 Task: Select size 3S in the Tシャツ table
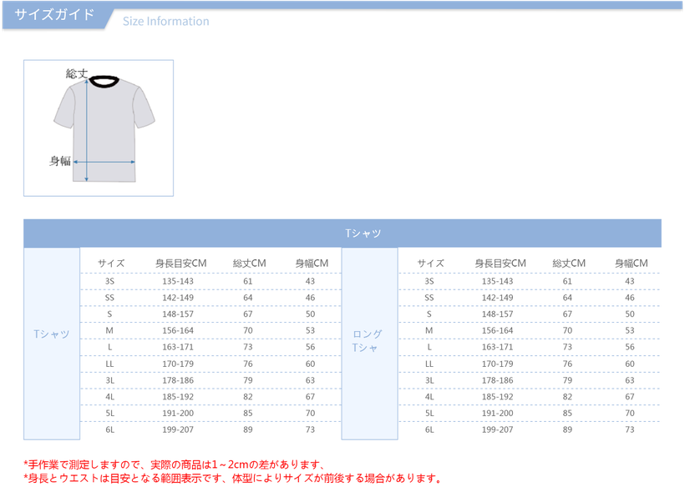pos(109,281)
